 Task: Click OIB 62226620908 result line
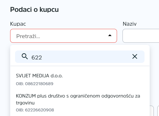[35, 110]
